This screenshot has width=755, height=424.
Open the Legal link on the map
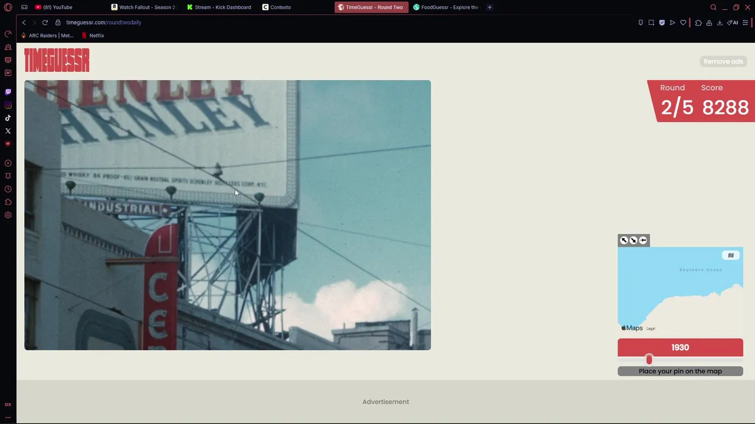pyautogui.click(x=651, y=329)
